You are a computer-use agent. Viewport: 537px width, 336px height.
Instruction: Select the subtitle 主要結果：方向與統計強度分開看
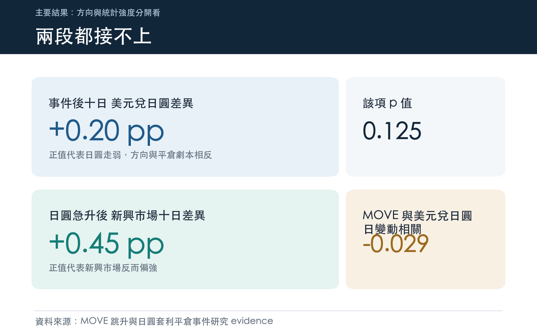(x=98, y=13)
